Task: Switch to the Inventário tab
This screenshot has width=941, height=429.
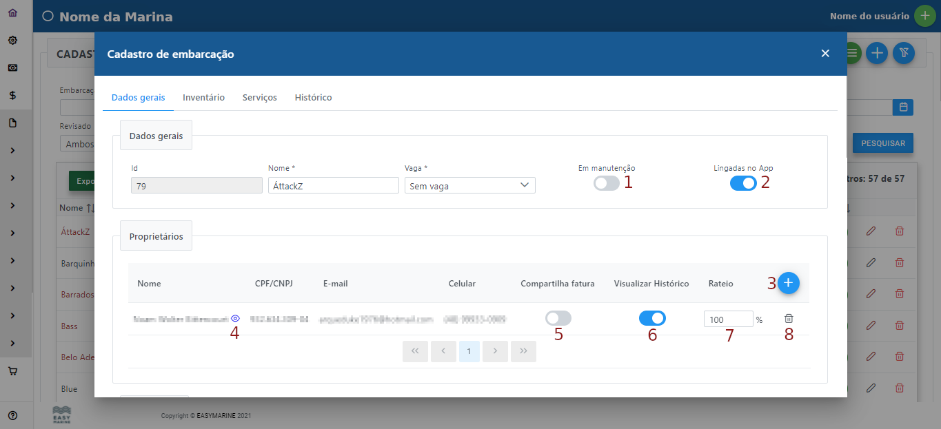Action: coord(203,98)
